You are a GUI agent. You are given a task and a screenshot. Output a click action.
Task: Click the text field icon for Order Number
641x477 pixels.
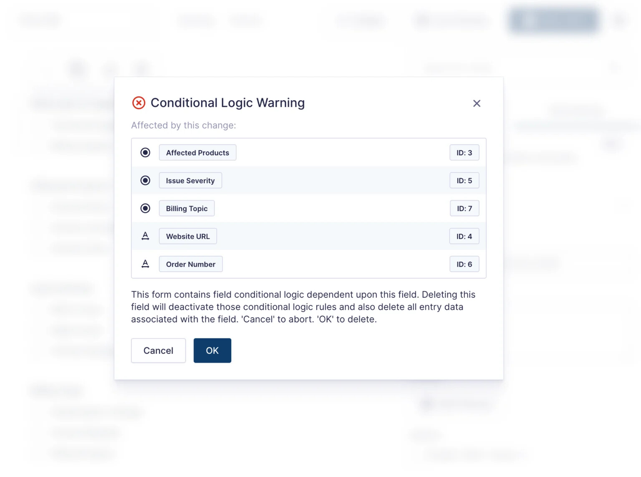point(145,264)
